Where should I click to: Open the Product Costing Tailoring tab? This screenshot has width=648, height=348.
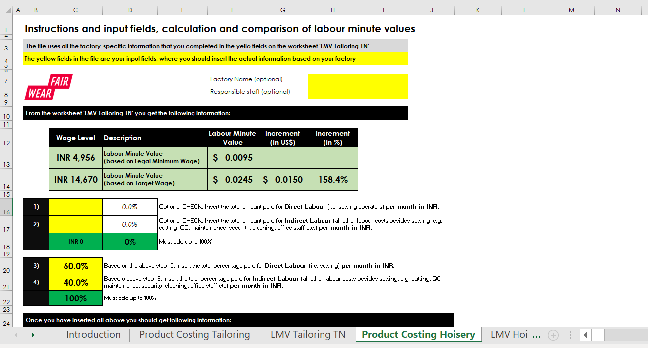194,335
